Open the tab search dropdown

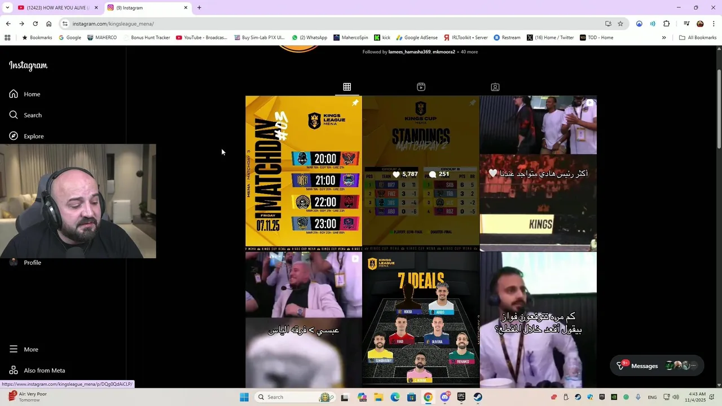coord(7,8)
